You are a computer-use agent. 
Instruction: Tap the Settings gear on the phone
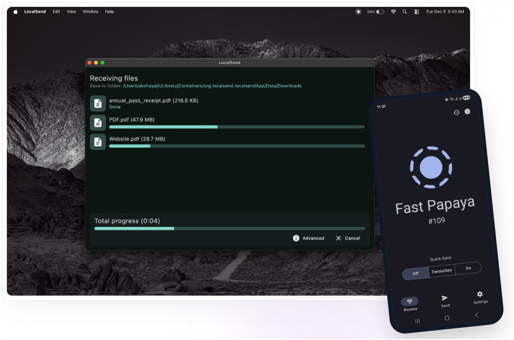point(480,295)
